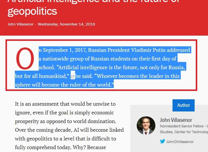Screen dimensions: 208x152
Task: Click the "he said" text
Action: pyautogui.click(x=84, y=76)
